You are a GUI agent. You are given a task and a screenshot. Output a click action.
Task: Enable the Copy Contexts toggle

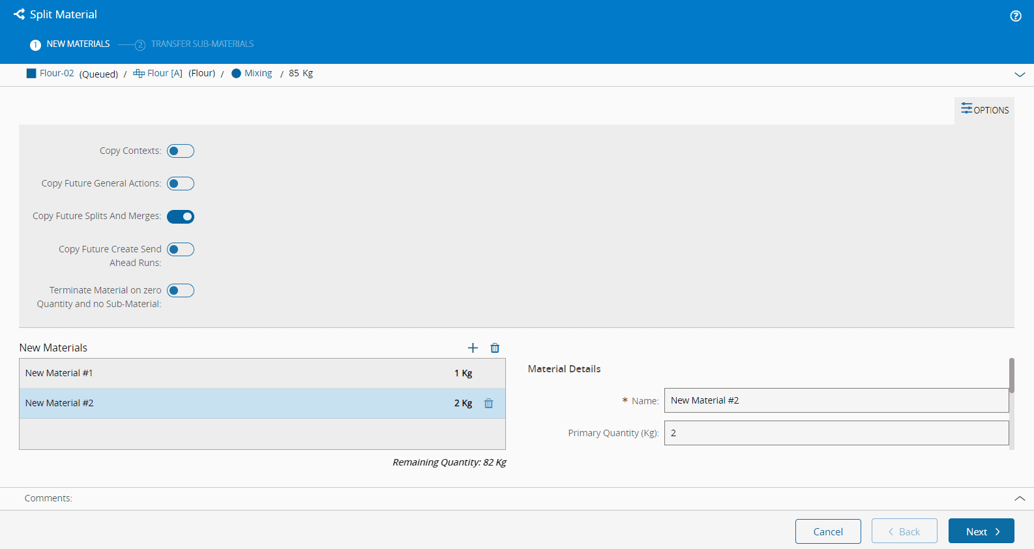point(181,151)
